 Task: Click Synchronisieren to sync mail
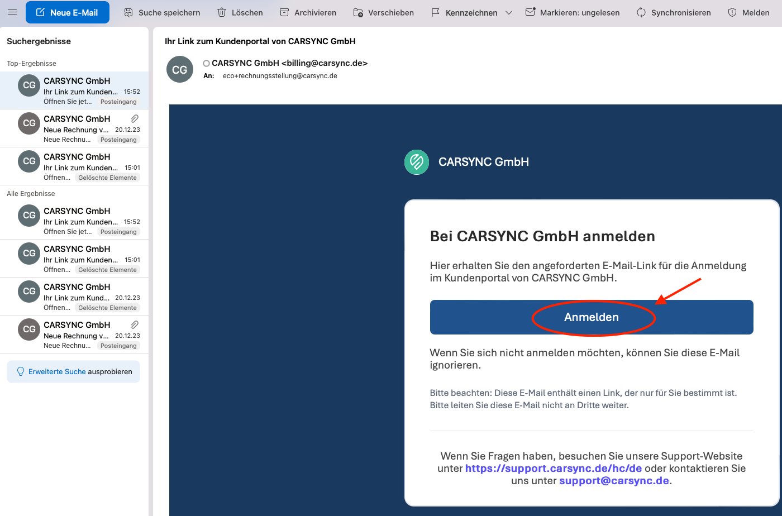[674, 12]
